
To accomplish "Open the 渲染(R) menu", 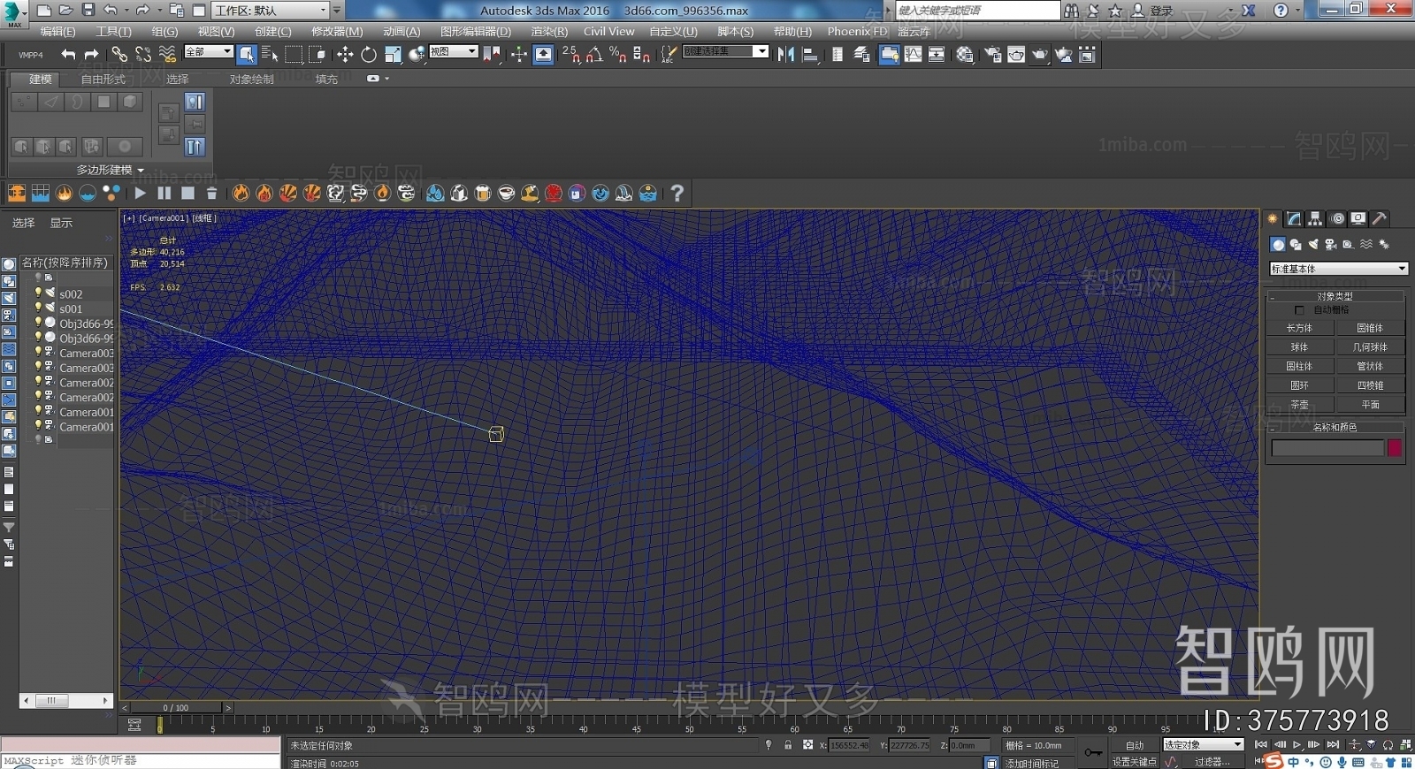I will click(548, 31).
